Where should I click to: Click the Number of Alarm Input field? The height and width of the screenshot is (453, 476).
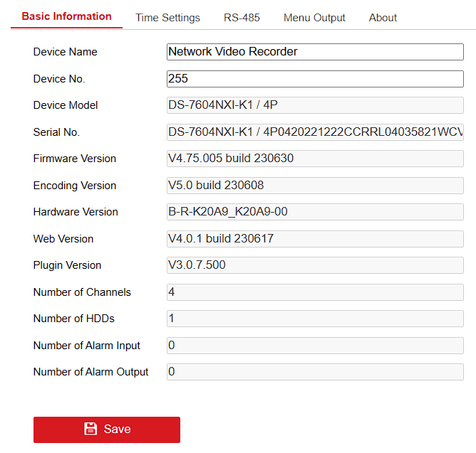(x=315, y=346)
